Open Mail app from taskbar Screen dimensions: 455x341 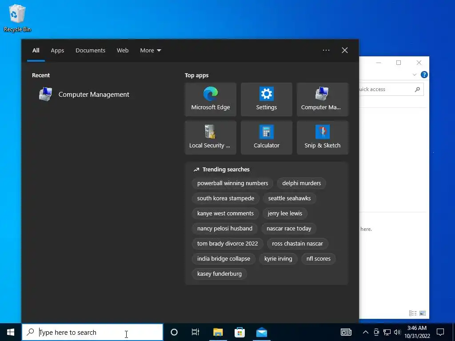click(x=261, y=332)
